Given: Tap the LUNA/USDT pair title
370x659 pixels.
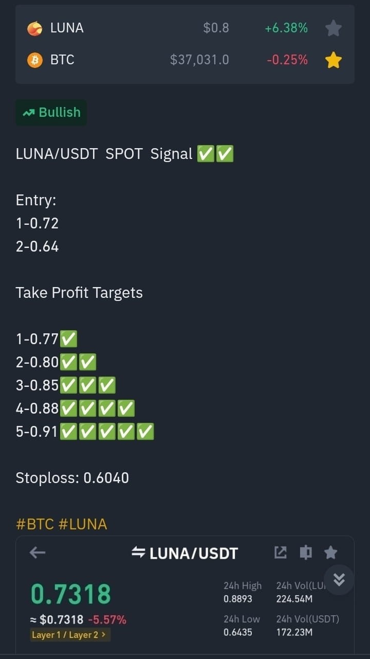Looking at the screenshot, I should tap(194, 553).
